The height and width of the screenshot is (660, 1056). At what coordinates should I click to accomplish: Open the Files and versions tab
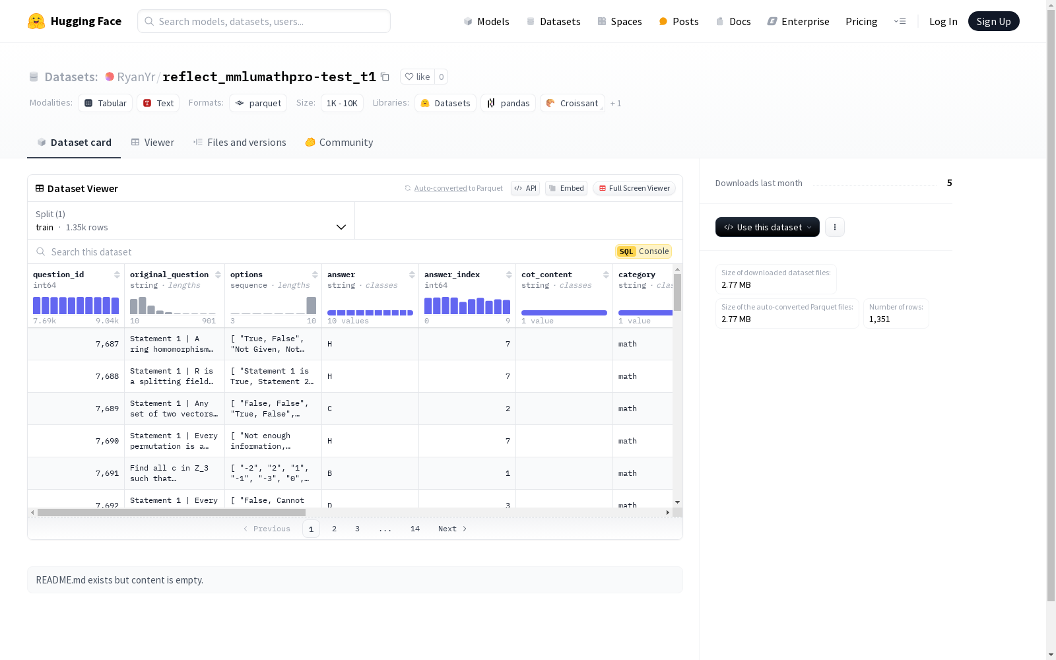point(240,143)
